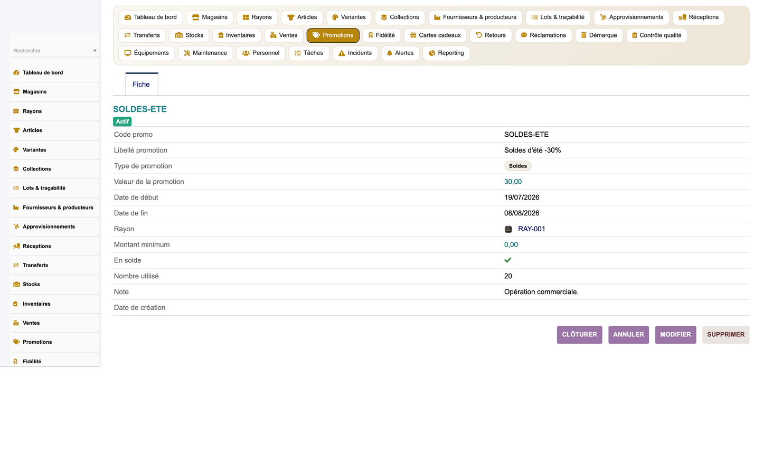The width and height of the screenshot is (763, 472).
Task: Click the Articles shirt icon in sidebar
Action: pos(16,130)
